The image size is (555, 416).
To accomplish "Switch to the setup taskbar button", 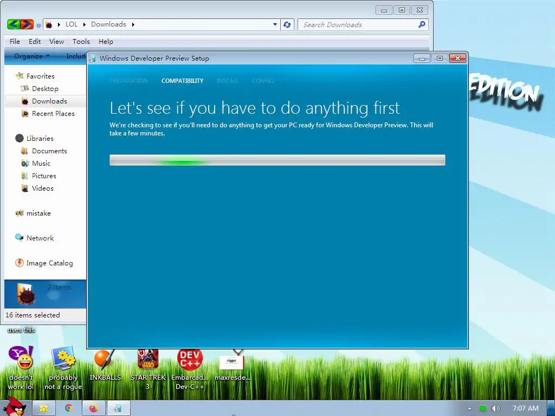I will [x=118, y=408].
